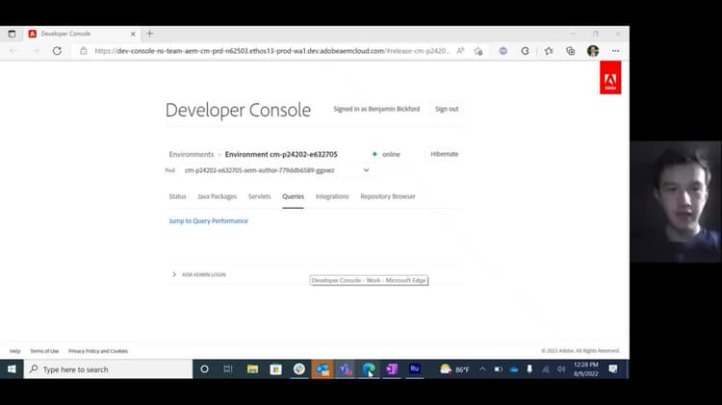
Task: Open OneDrive cloud tray icon
Action: tap(514, 369)
